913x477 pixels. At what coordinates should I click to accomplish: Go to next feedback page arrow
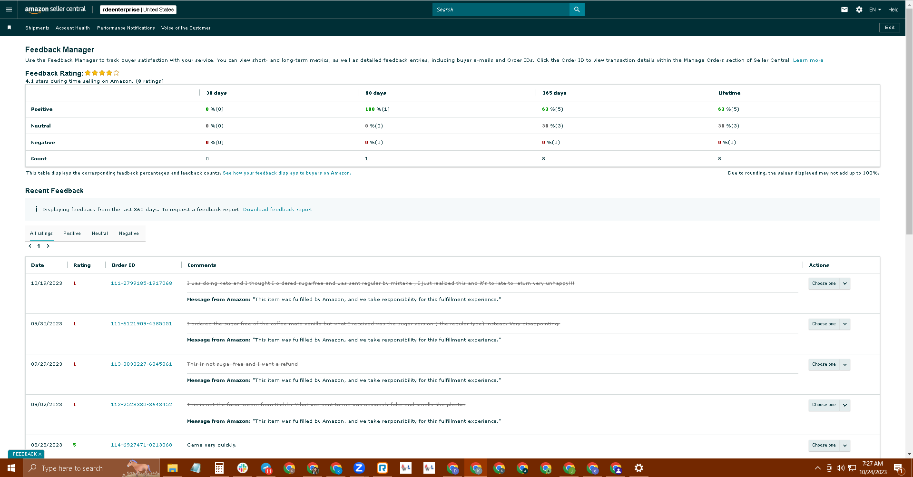coord(48,246)
